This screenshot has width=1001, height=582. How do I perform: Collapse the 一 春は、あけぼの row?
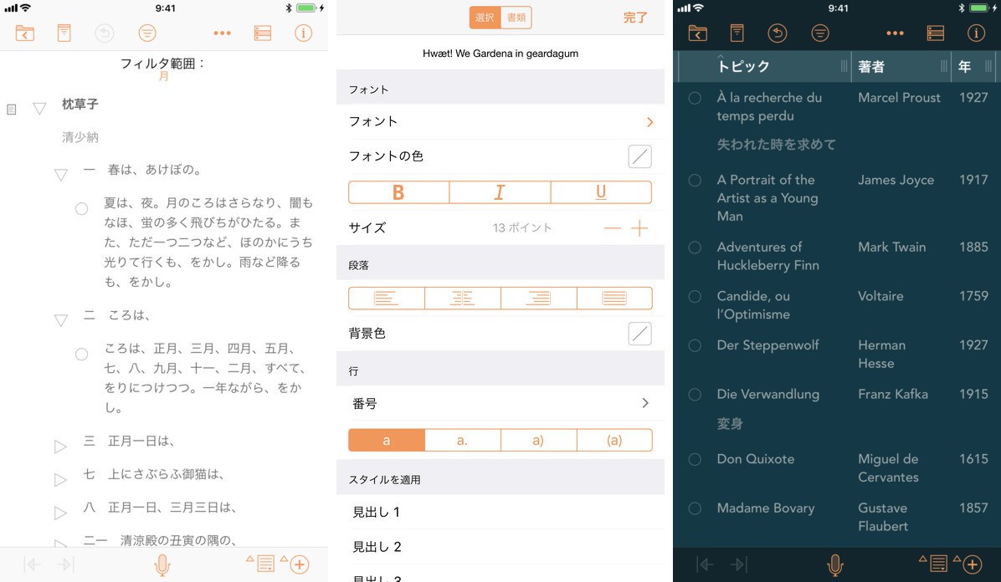(60, 175)
